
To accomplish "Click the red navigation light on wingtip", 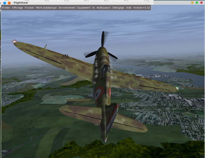I will click(x=14, y=42).
